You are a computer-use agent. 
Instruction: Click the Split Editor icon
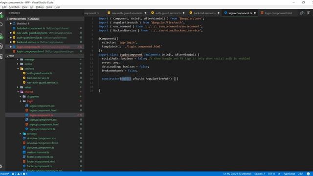(x=309, y=13)
